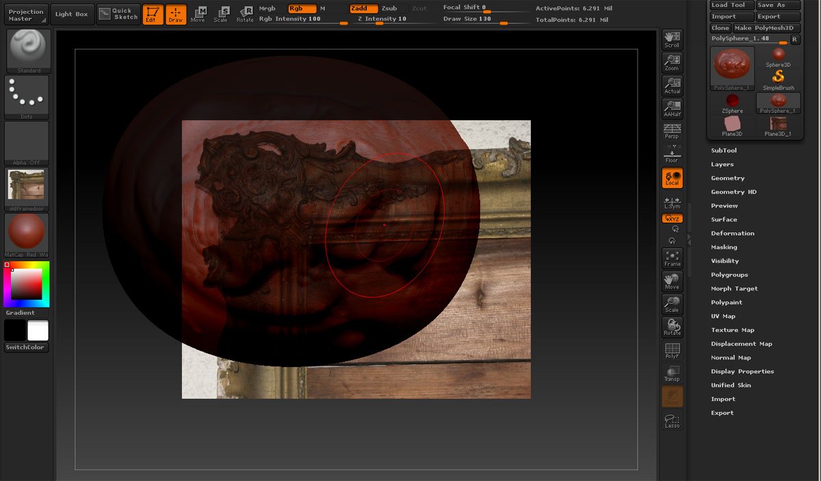The height and width of the screenshot is (481, 821).
Task: Click the Frame object icon
Action: coord(672,258)
